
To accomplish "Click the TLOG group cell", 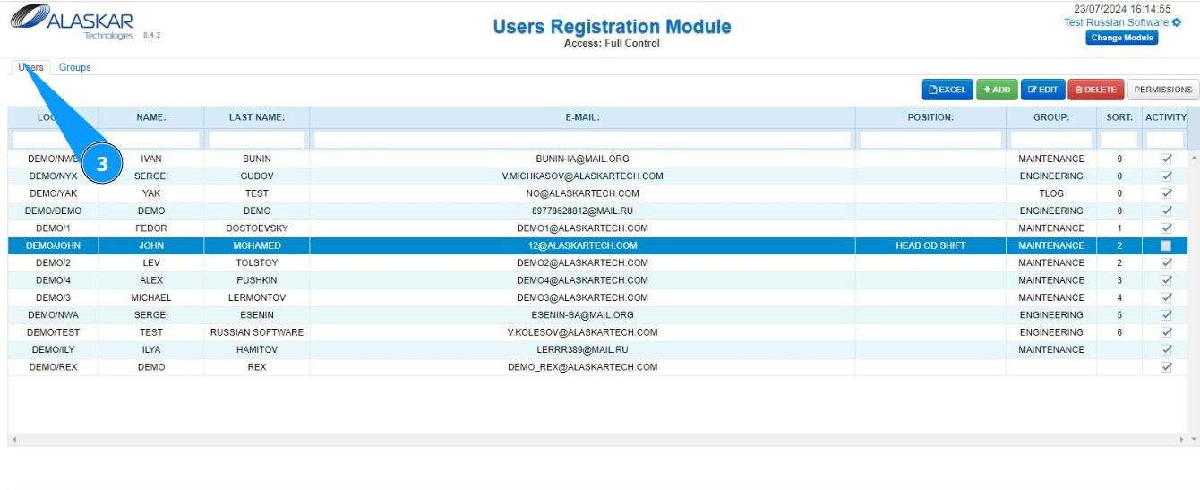I will click(1051, 193).
